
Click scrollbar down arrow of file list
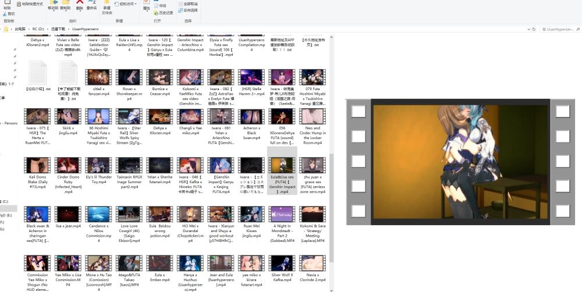pos(332,290)
